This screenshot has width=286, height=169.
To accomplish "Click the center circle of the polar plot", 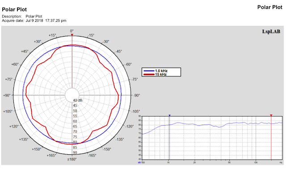I will point(72,95).
